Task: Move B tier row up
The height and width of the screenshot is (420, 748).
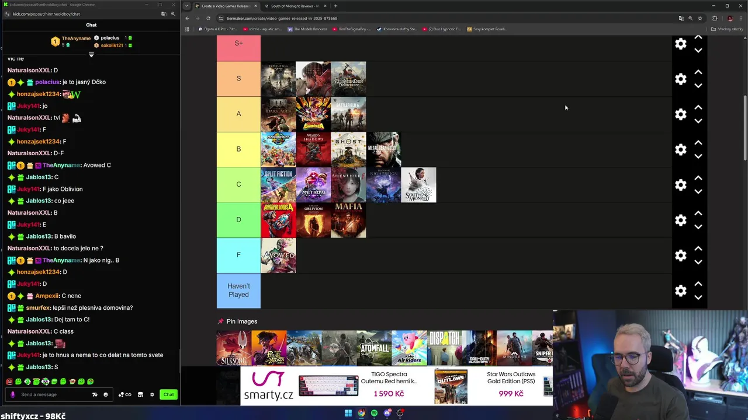Action: (698, 143)
